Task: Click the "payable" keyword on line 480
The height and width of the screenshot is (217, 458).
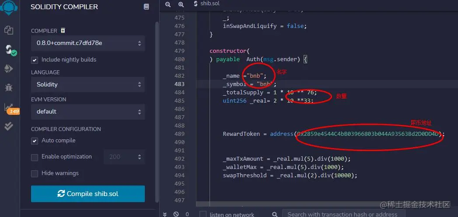Action: pos(227,59)
